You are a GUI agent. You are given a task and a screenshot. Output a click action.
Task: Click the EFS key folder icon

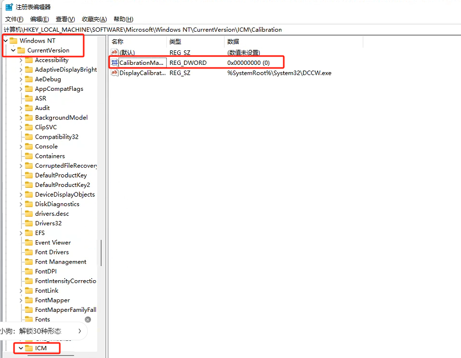click(29, 233)
